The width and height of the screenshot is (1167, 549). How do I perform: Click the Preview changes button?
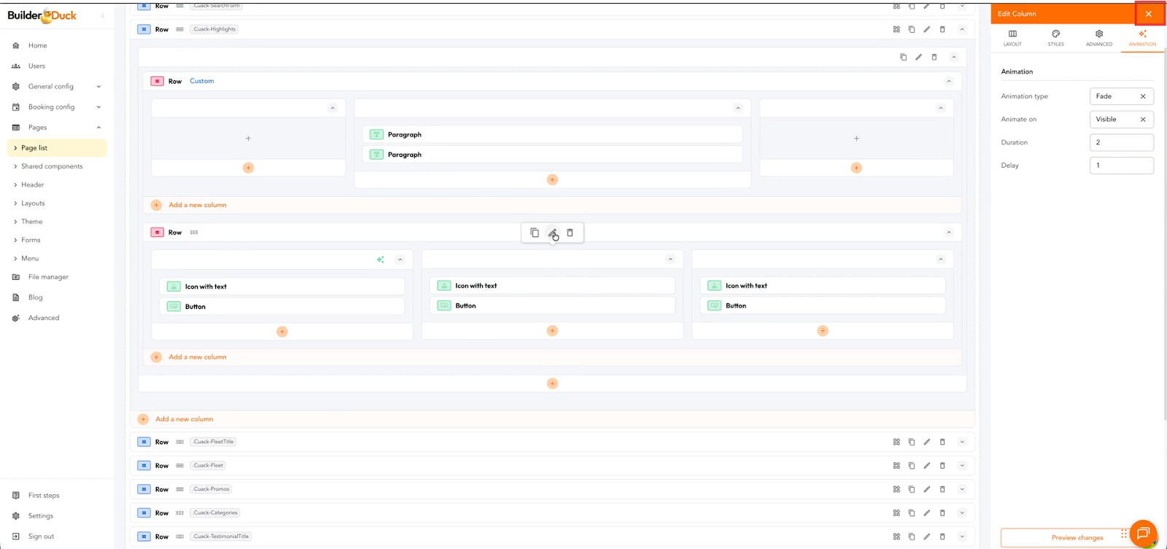[1077, 537]
